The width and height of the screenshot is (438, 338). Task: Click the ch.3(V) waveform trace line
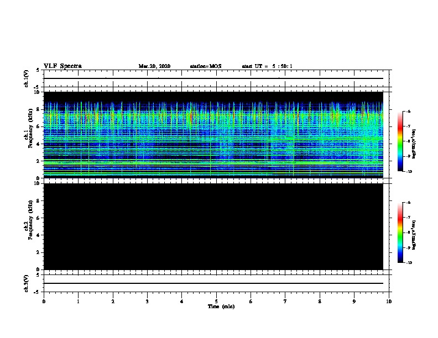click(x=213, y=283)
